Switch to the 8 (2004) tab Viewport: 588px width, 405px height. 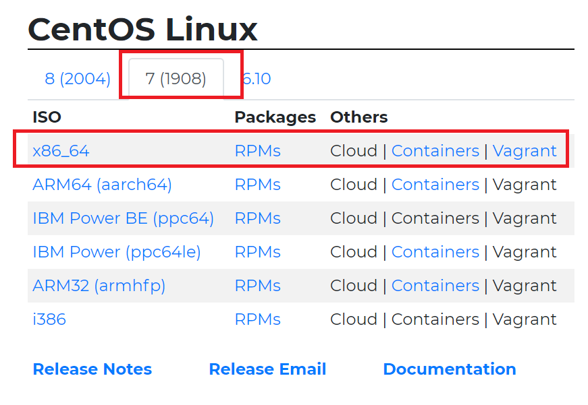pos(78,79)
